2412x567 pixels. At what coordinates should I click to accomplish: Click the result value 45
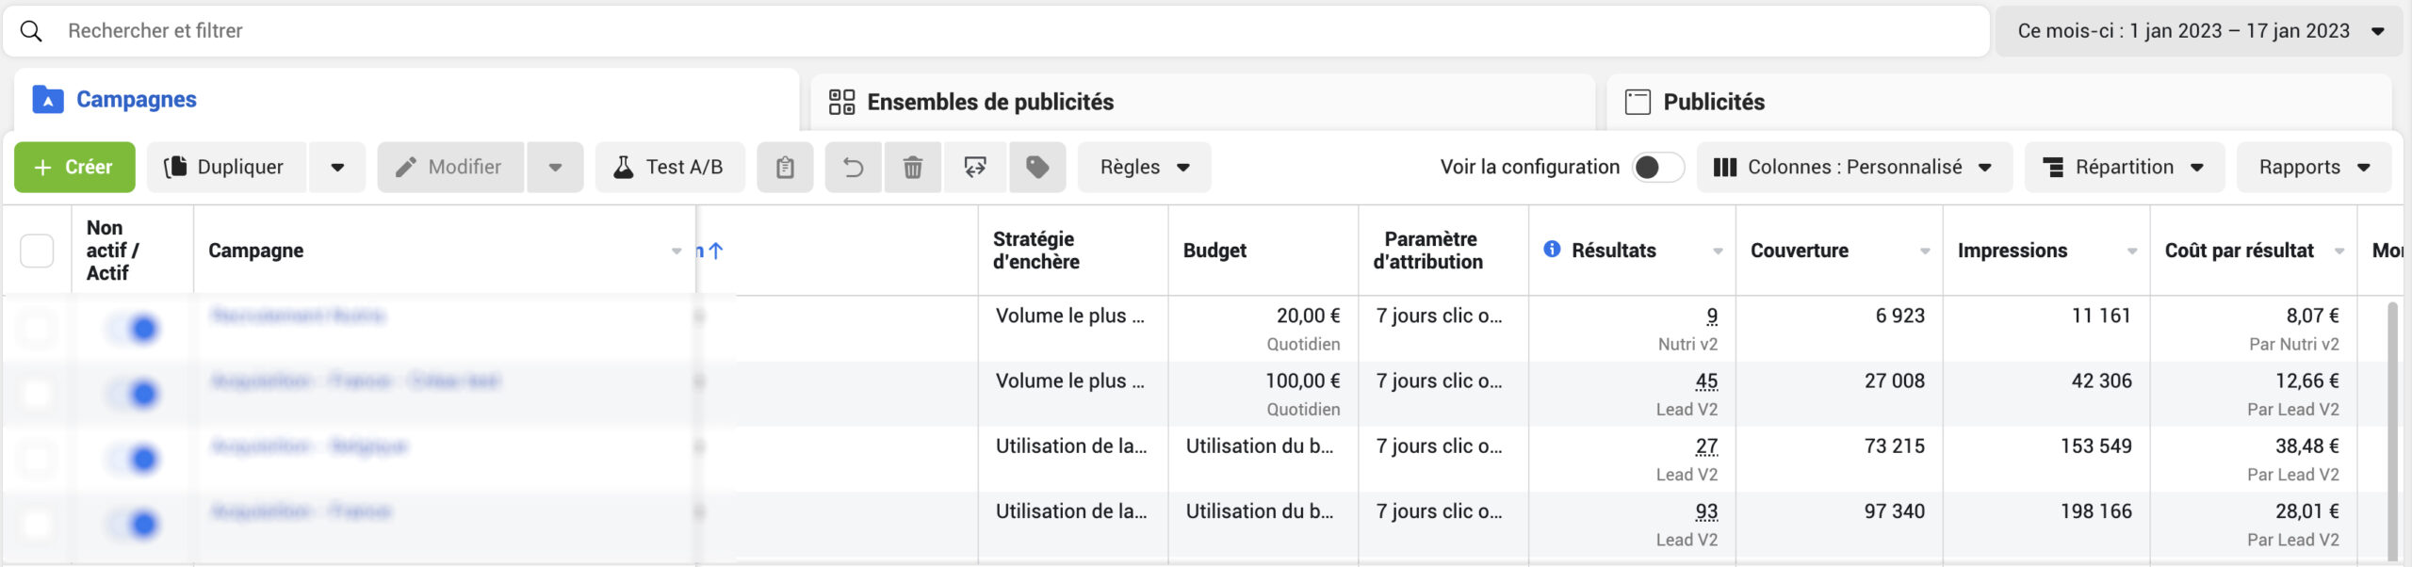[1706, 381]
